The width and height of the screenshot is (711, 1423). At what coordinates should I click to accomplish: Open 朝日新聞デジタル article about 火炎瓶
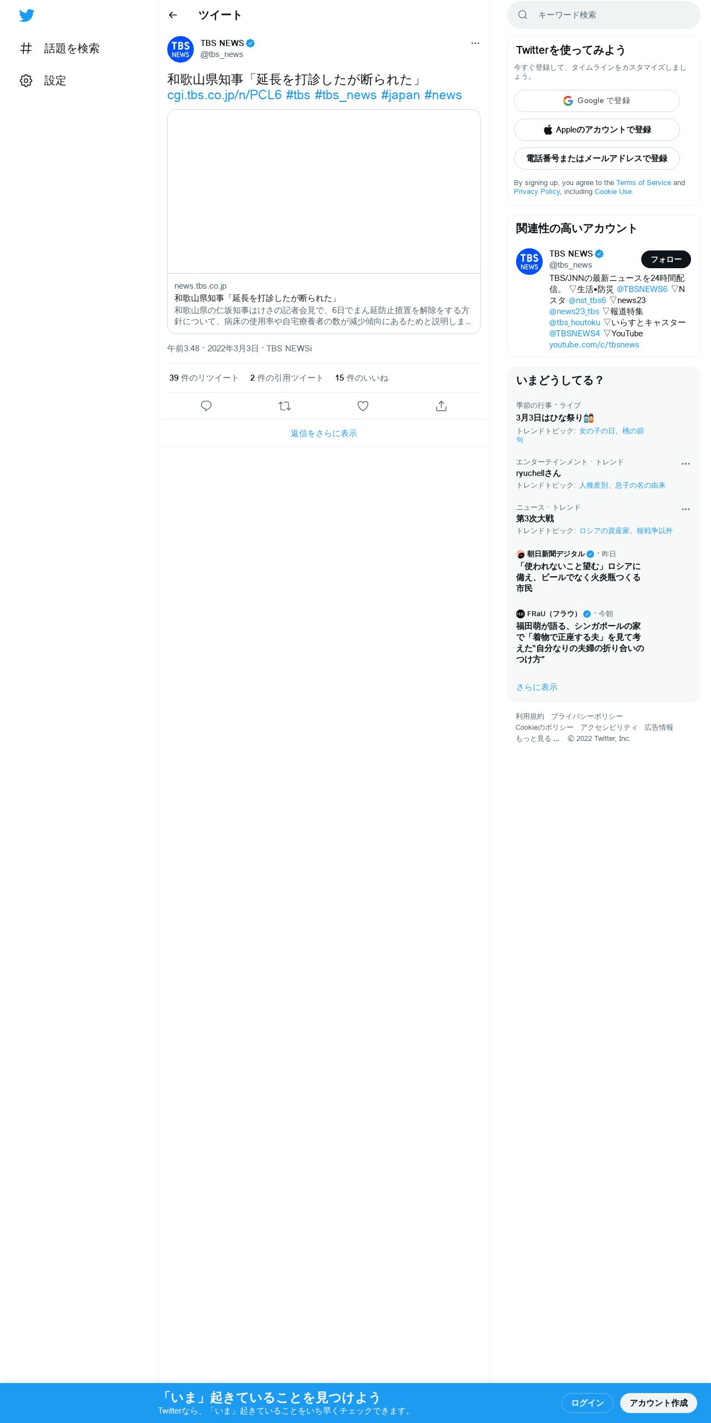click(x=579, y=577)
